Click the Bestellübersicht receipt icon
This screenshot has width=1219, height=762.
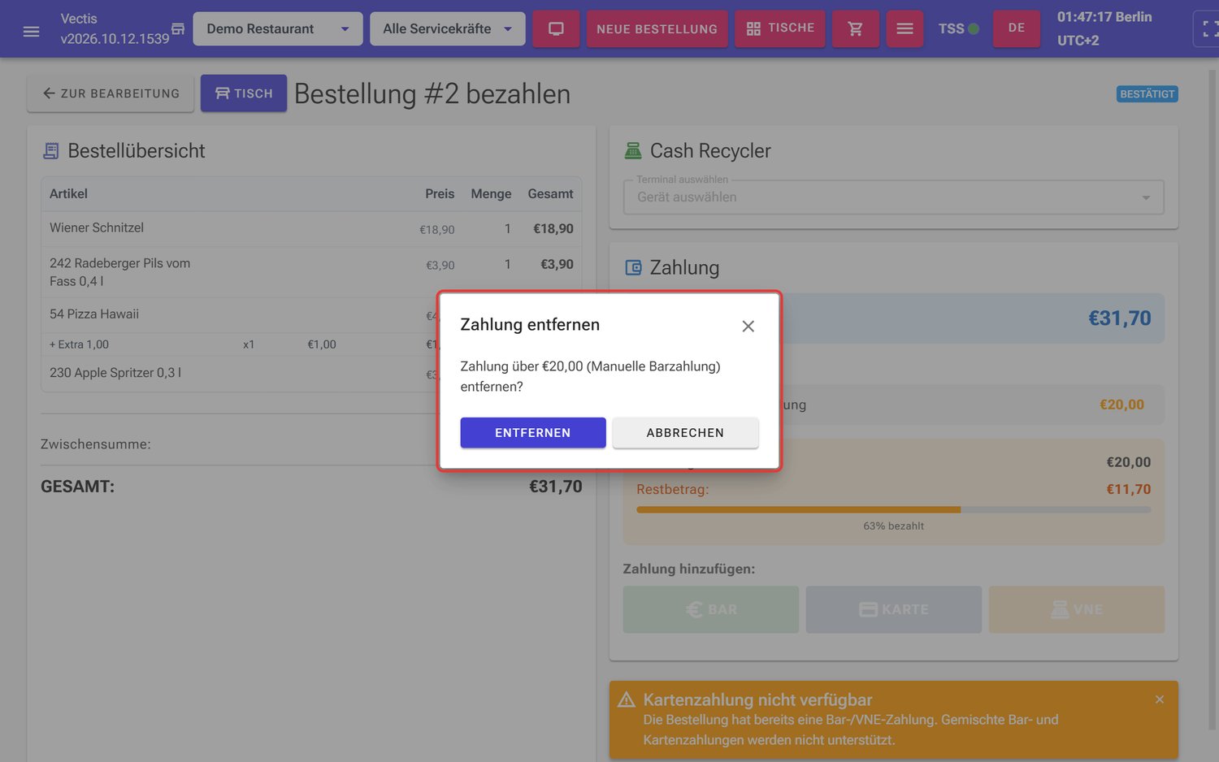click(51, 151)
